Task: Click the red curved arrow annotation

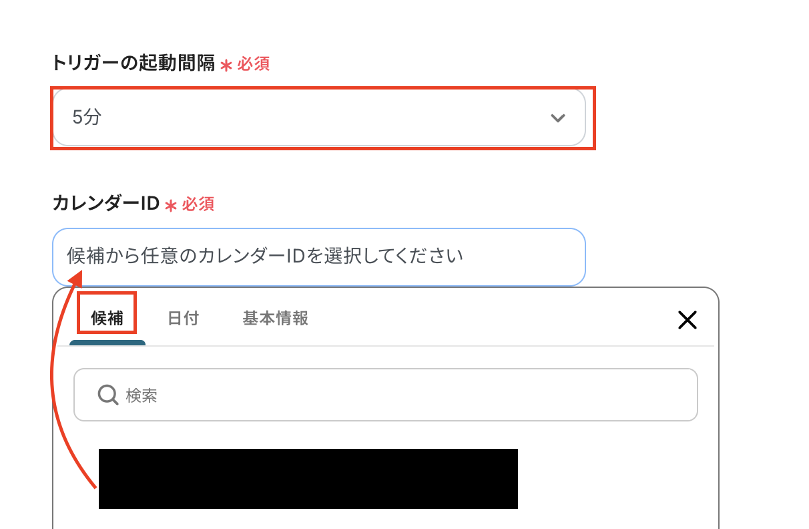Action: [56, 374]
